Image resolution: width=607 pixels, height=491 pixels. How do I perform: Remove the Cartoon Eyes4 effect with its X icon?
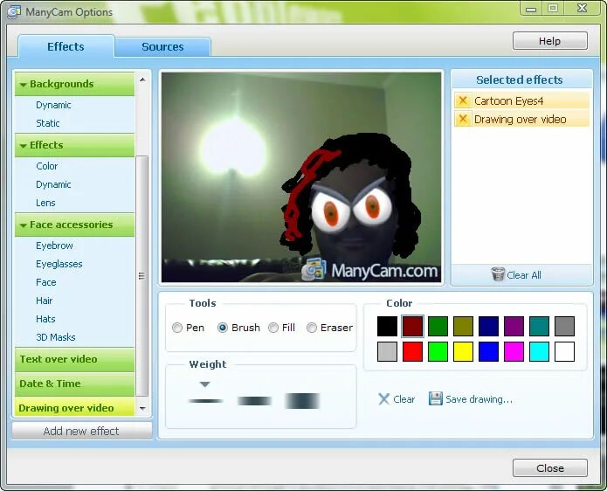(463, 100)
